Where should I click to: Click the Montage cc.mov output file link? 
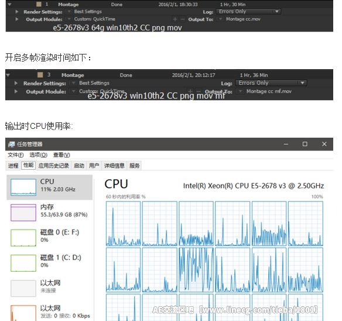click(243, 19)
